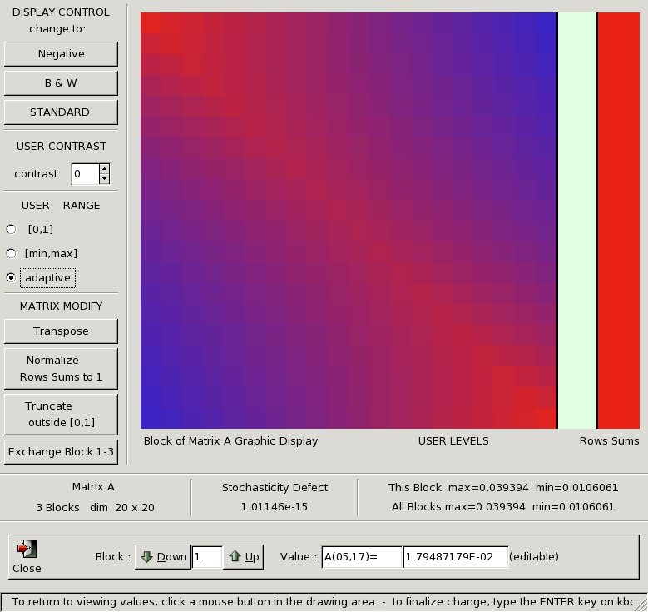
Task: Normalize Rows Sums to 1
Action: click(61, 368)
